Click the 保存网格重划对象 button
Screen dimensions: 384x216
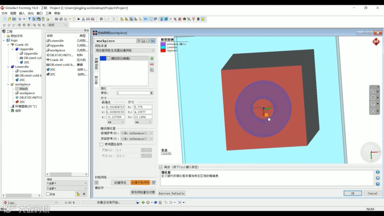[143, 192]
